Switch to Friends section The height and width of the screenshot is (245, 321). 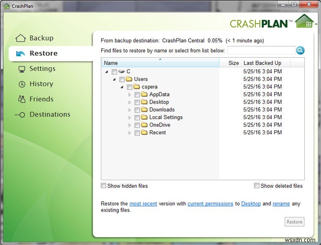(x=41, y=99)
